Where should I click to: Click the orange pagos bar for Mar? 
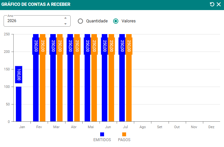[60, 91]
